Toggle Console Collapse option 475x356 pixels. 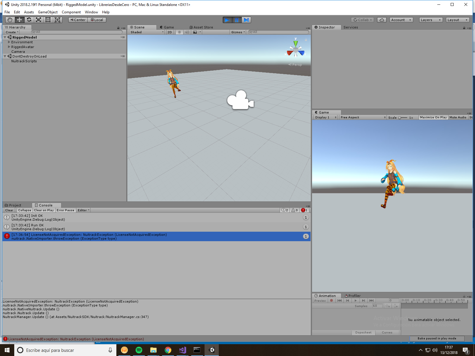(25, 210)
